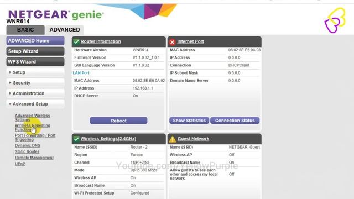This screenshot has height=199, width=354.
Task: Click firmware version V1.1.0.32_1.0.1
Action: (x=146, y=57)
